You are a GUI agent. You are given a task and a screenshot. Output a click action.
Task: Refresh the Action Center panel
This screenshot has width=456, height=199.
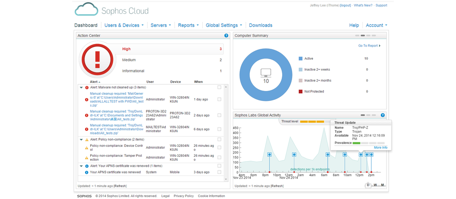pos(120,186)
